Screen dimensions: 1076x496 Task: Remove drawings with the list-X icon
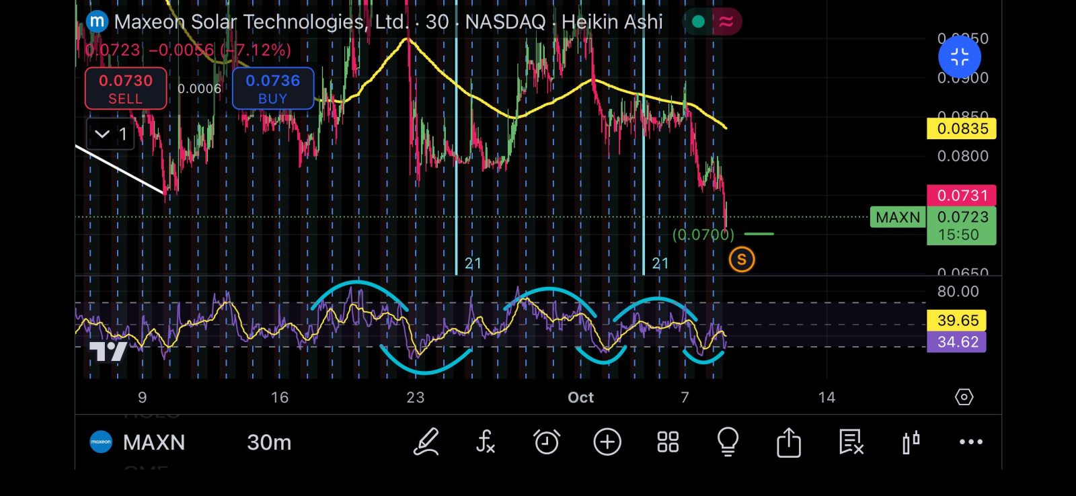click(851, 442)
